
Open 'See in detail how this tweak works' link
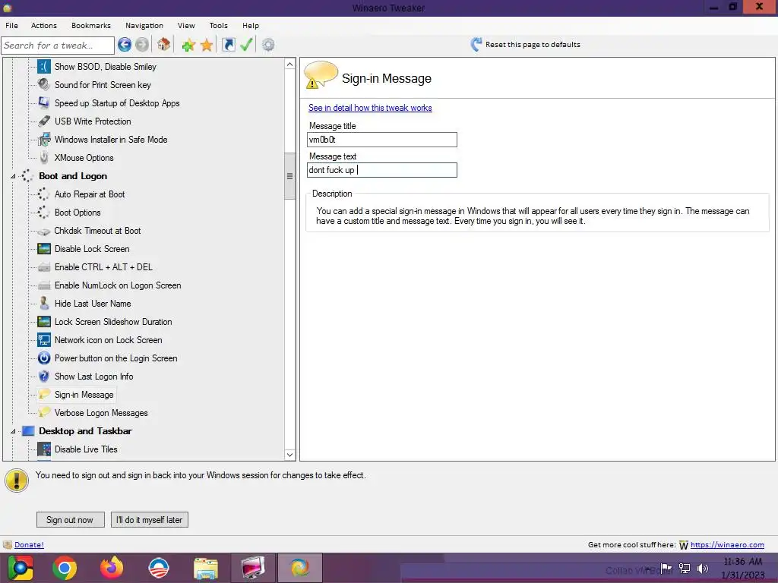click(370, 108)
